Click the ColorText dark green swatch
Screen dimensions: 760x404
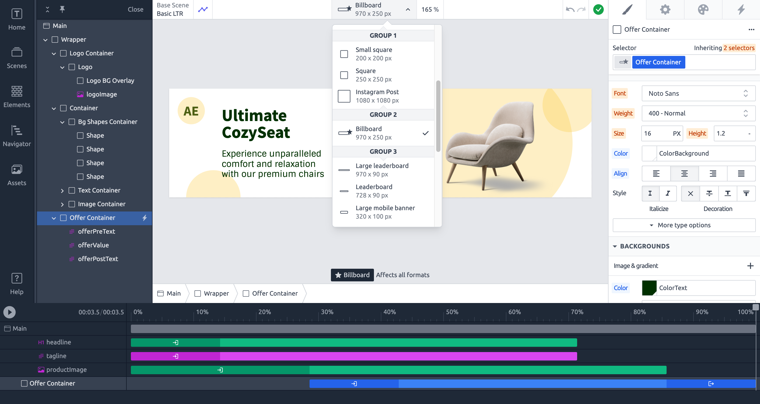[x=649, y=288]
